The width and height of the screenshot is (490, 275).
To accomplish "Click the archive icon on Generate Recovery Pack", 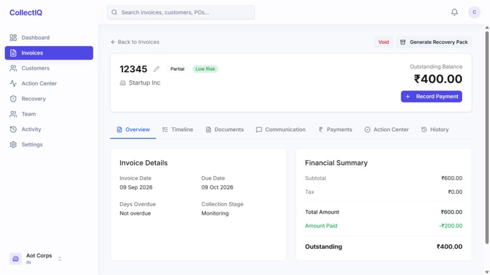I will 403,42.
